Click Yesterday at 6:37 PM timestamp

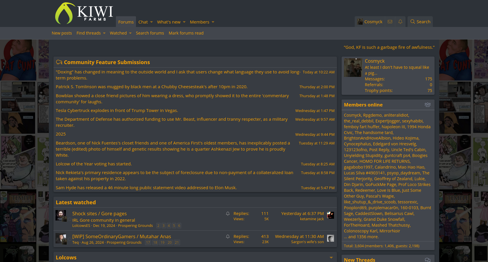pos(302,214)
